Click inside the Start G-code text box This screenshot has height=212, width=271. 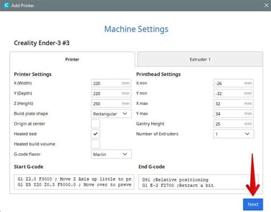[x=74, y=182]
